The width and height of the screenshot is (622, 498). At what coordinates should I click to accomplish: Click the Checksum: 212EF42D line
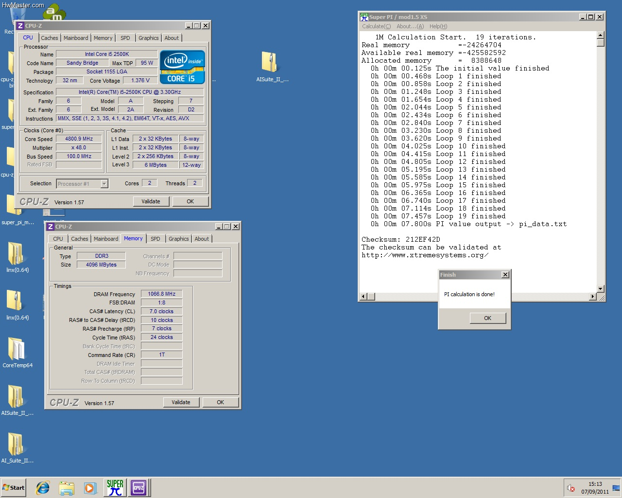[401, 239]
